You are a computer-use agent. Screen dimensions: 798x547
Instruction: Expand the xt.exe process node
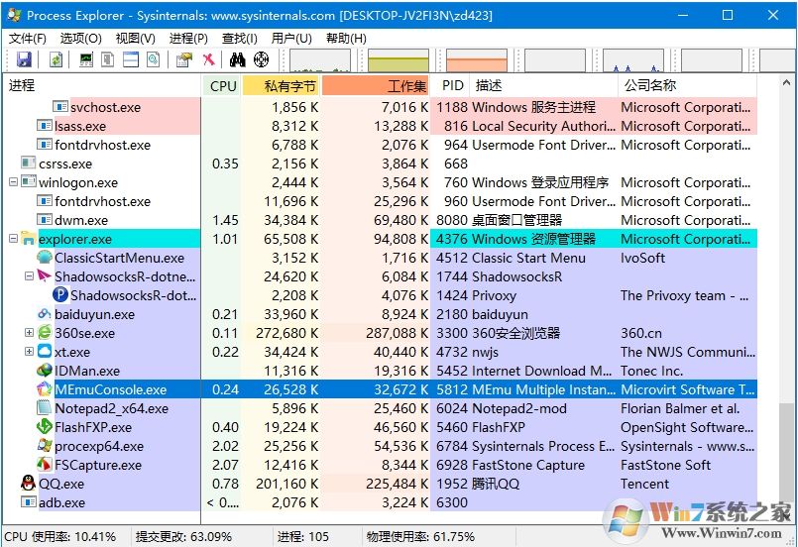point(29,352)
